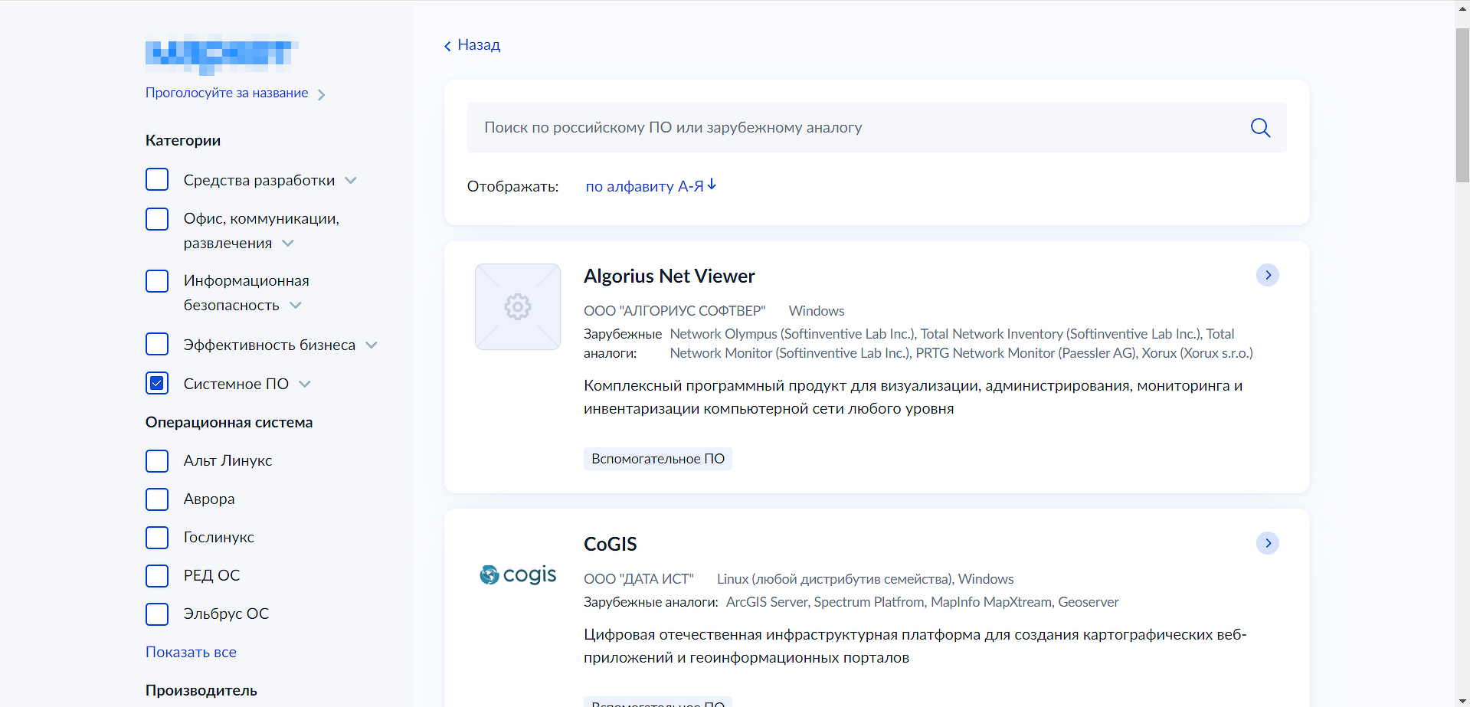
Task: Open Algorius Net Viewer details arrow
Action: tap(1268, 275)
